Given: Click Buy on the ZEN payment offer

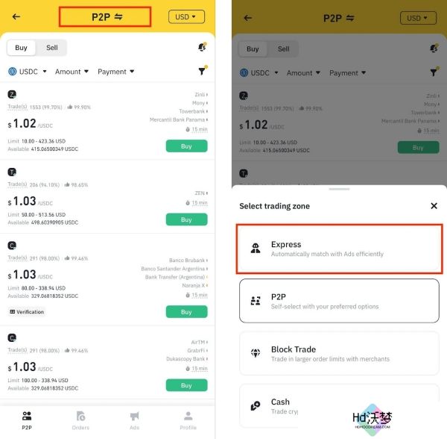Looking at the screenshot, I should [186, 219].
